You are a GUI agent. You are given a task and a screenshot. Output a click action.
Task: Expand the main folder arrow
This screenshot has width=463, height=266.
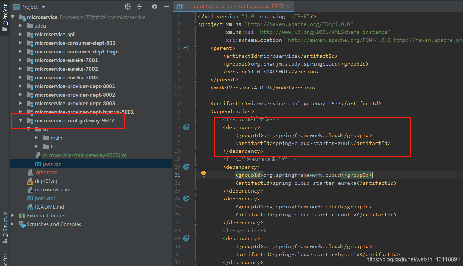coord(36,138)
